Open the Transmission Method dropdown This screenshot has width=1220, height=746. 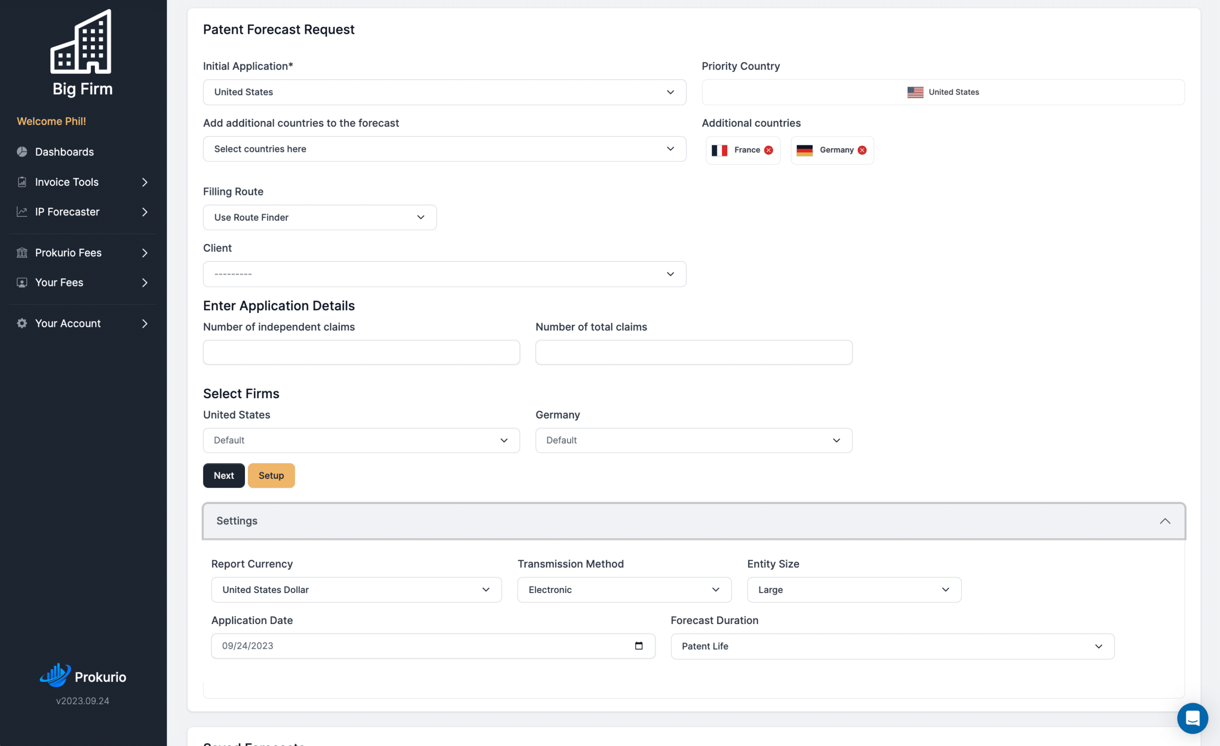tap(624, 590)
